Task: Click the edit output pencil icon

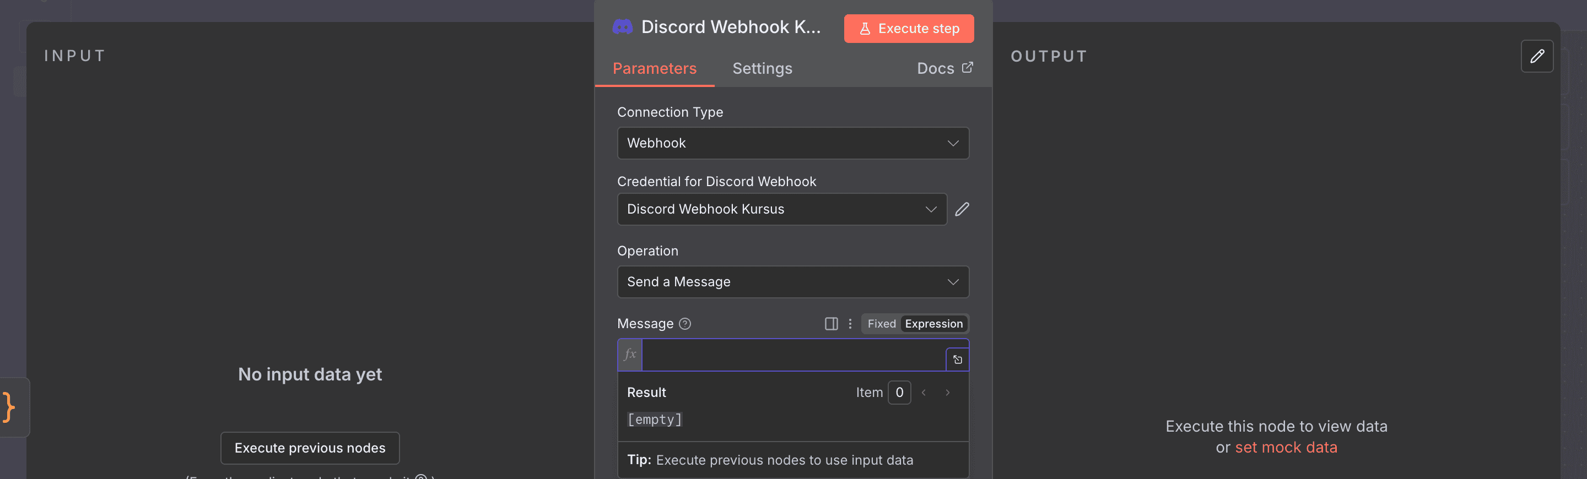Action: [x=1536, y=56]
